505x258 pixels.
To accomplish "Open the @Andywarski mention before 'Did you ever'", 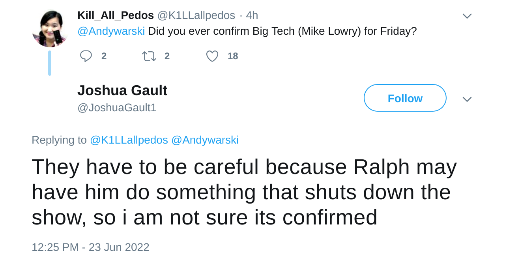I will (111, 31).
